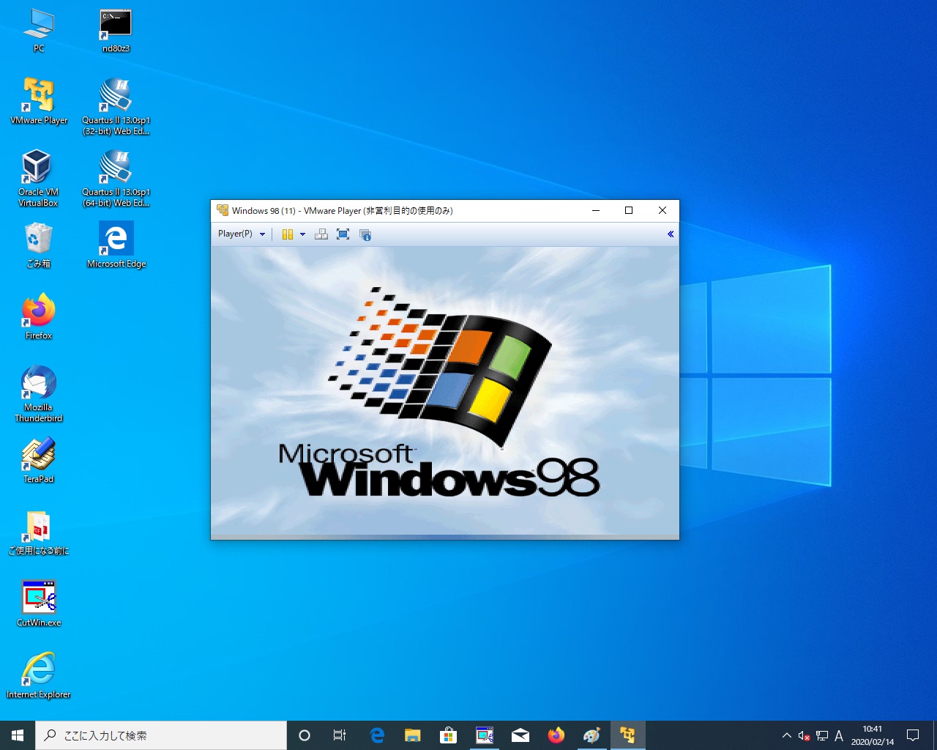Open File Explorer from the taskbar

(x=413, y=735)
